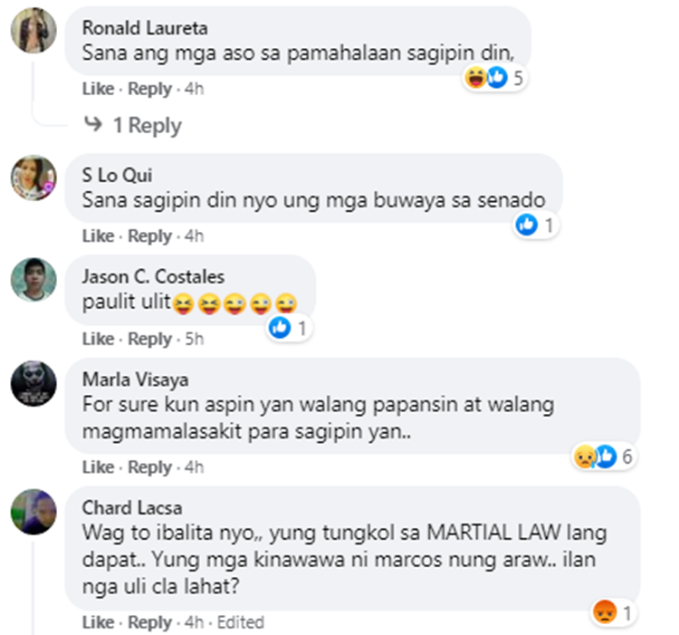Open Marla Visaya's dark avatar
679x635 pixels.
click(33, 383)
